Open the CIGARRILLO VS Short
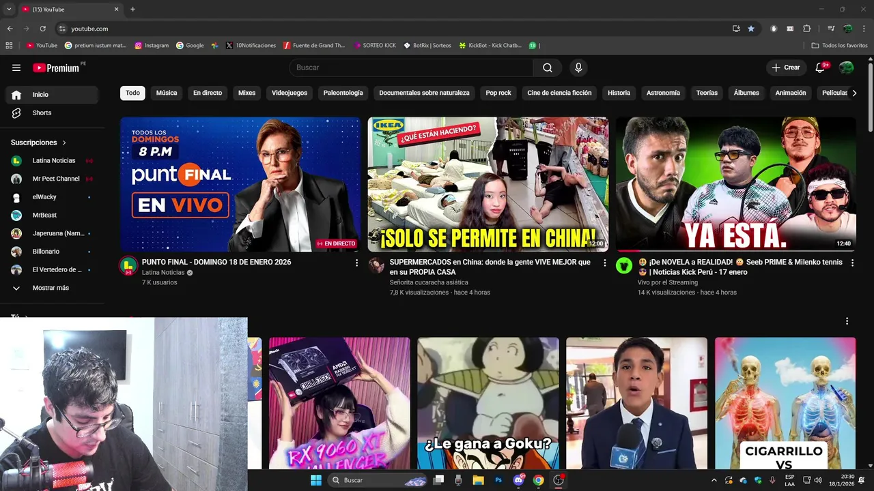This screenshot has width=874, height=491. point(785,403)
